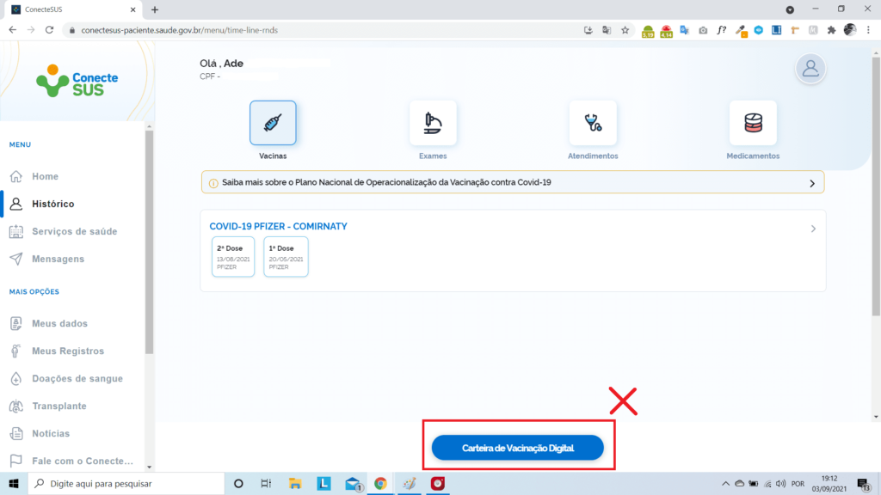Open the Atendimentos stethoscope icon
881x495 pixels.
click(x=593, y=123)
